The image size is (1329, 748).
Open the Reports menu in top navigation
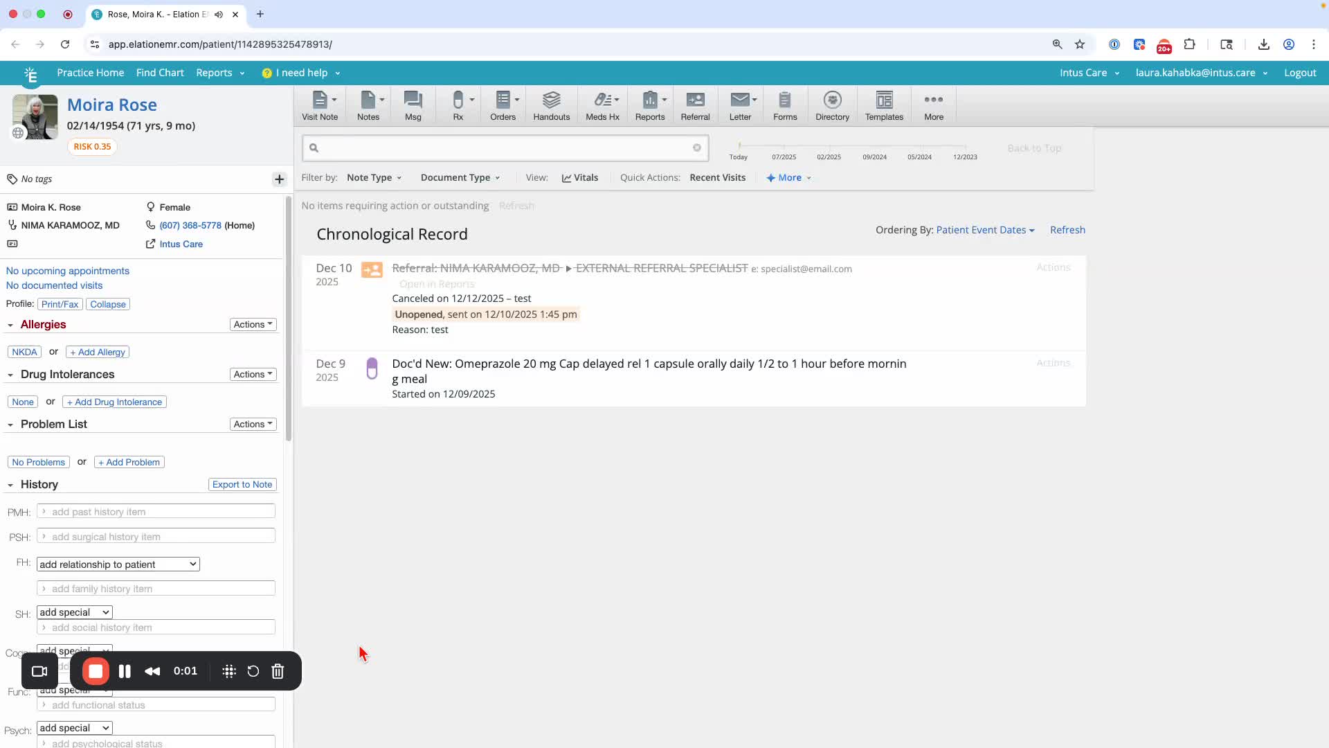click(220, 73)
